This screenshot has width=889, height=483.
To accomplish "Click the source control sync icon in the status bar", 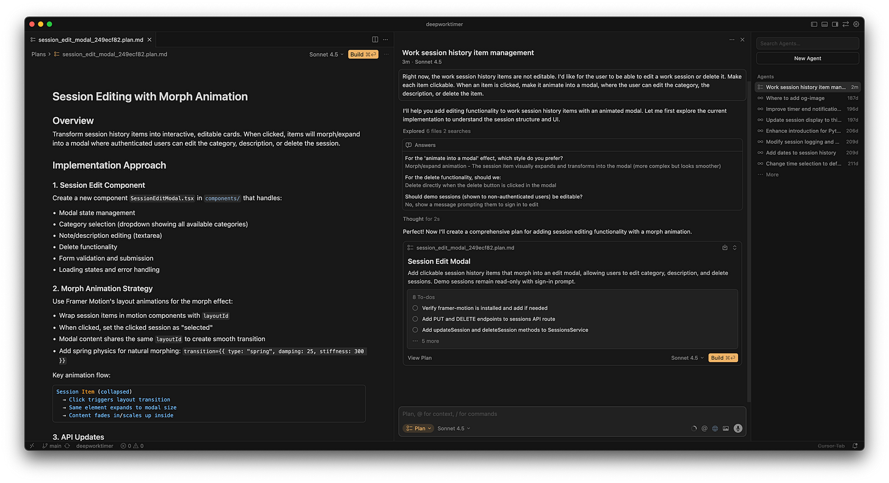I will click(67, 446).
